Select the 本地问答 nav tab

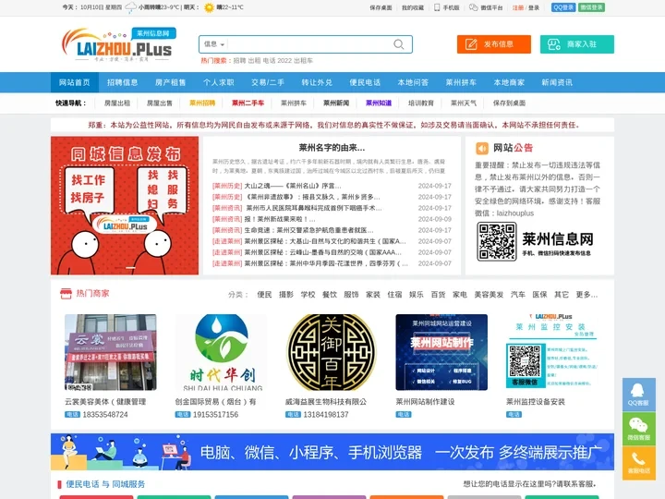coord(413,82)
